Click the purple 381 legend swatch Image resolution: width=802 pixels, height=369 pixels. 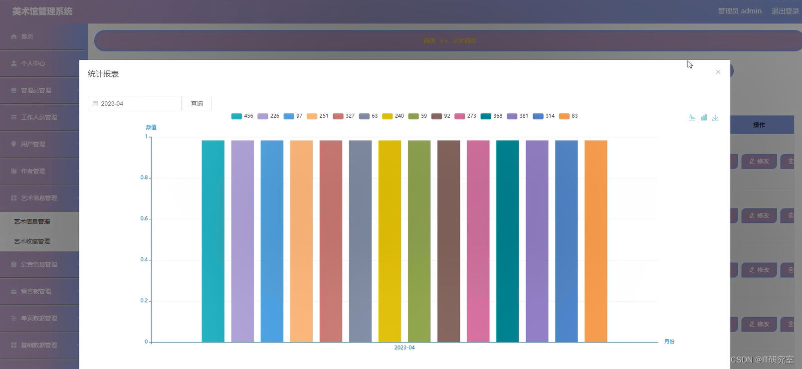coord(512,116)
